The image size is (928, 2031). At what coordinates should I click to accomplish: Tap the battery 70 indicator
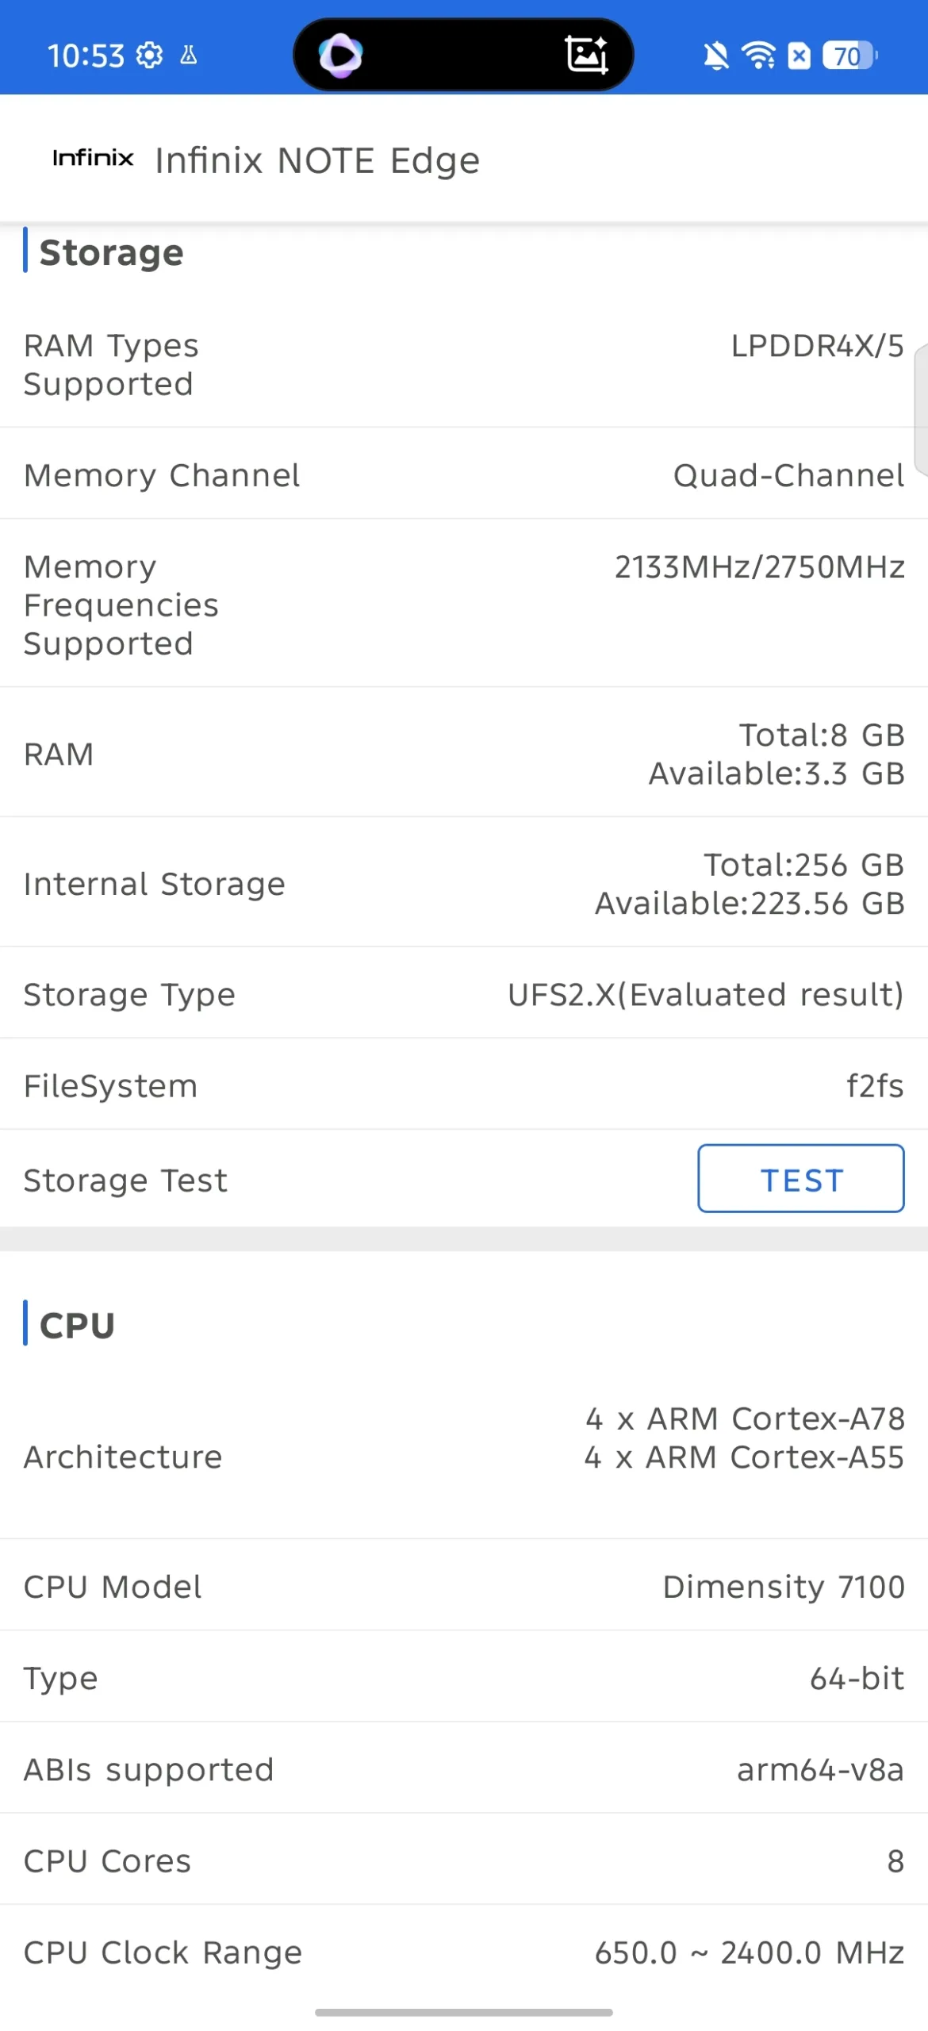click(849, 56)
